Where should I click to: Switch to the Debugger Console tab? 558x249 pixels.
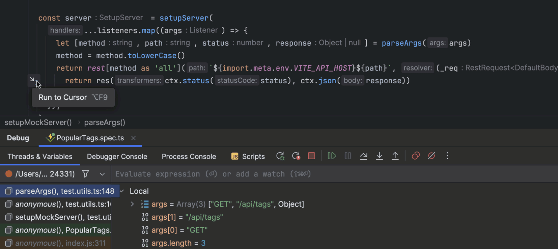pos(117,156)
